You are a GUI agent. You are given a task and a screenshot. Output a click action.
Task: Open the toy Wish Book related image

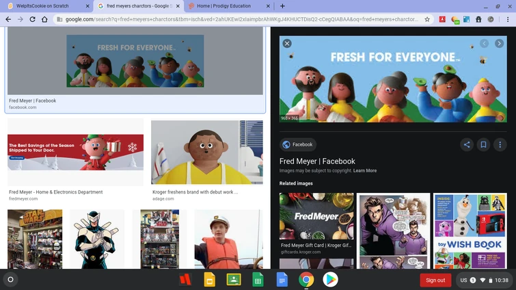pyautogui.click(x=470, y=230)
